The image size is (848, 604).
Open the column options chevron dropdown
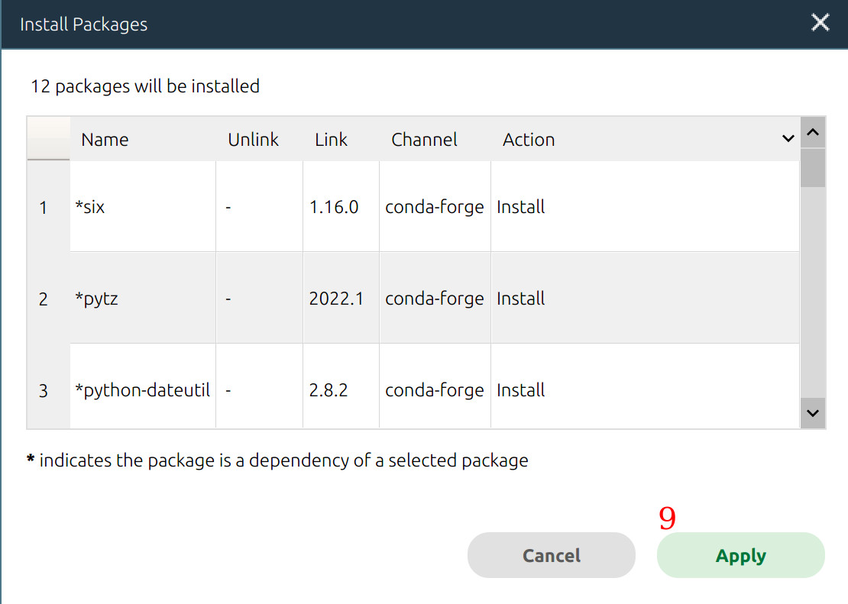click(788, 139)
